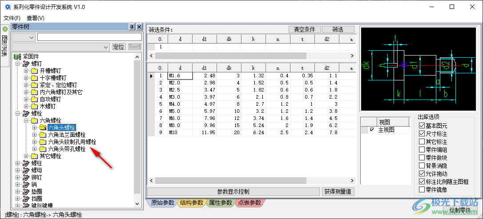Viewport: 483px width, 219px height.
Task: Click the open folder icon of 六角螺栓
Action: pos(34,120)
